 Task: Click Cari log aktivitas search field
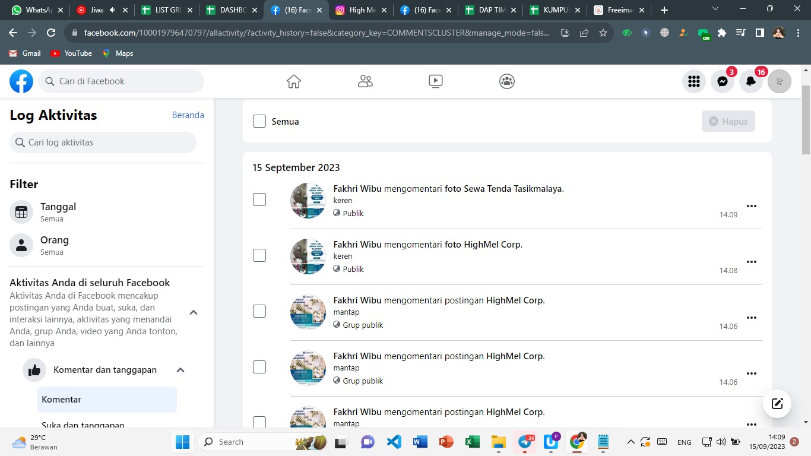[103, 142]
